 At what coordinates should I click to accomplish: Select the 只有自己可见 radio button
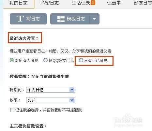coord(81,60)
